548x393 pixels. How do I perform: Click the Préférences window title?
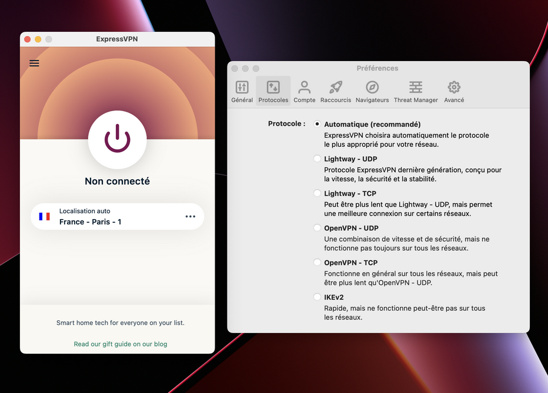(x=377, y=68)
